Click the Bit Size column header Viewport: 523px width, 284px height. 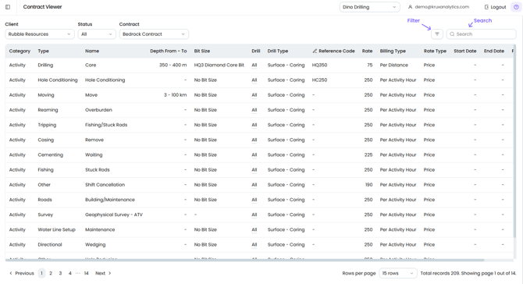point(202,51)
